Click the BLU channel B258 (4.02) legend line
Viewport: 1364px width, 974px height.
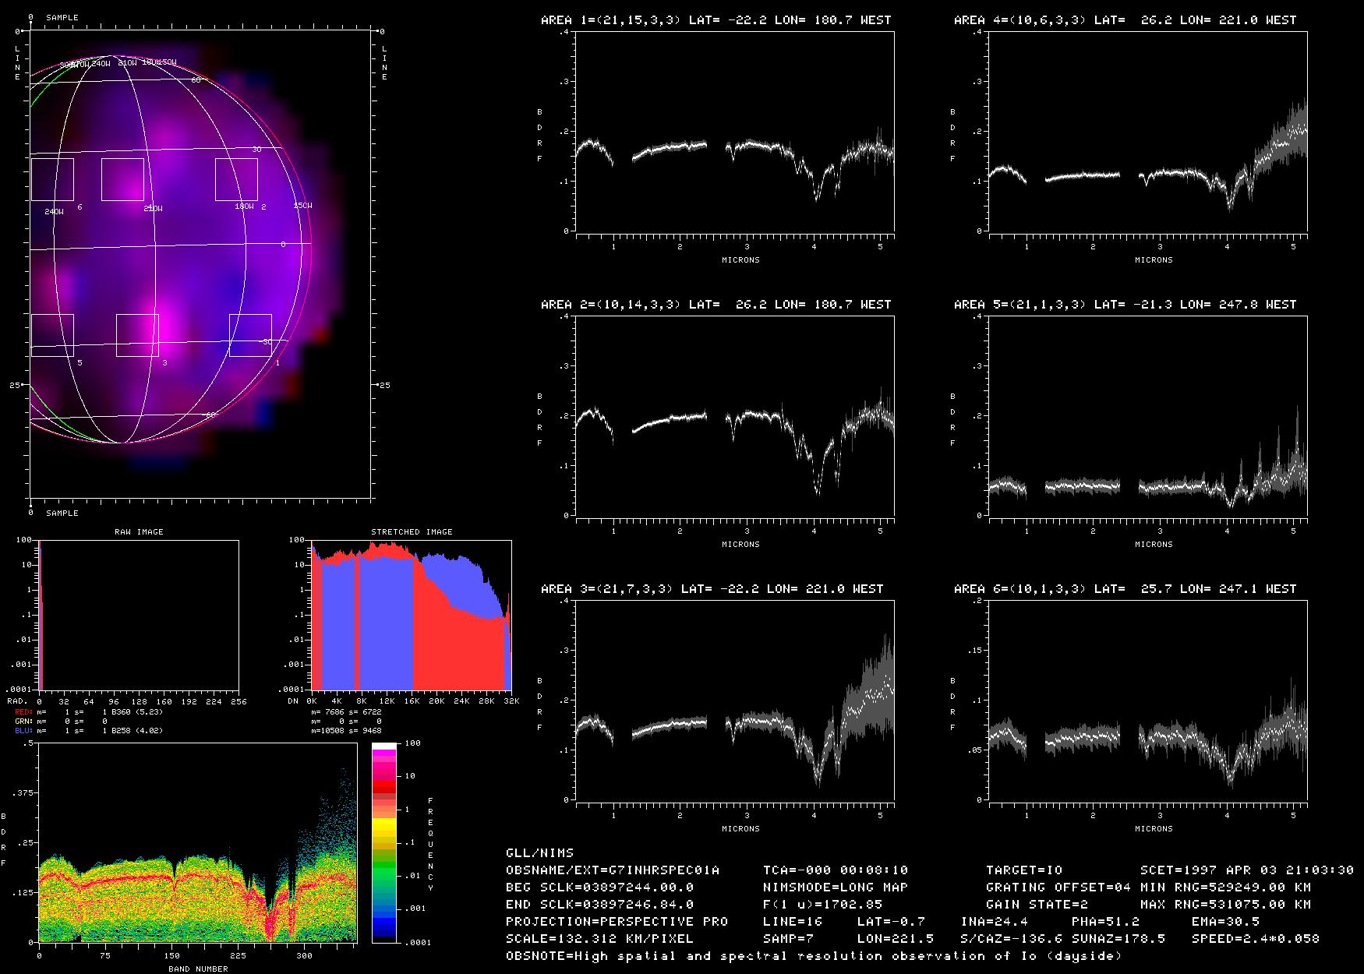(89, 731)
